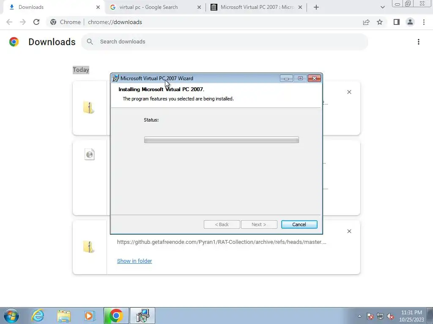Open the tab search dropdown arrow
This screenshot has height=324, width=433.
click(382, 7)
